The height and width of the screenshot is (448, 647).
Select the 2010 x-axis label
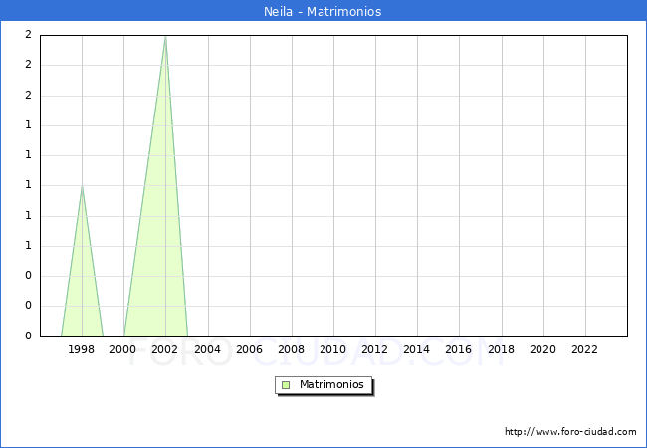point(333,349)
